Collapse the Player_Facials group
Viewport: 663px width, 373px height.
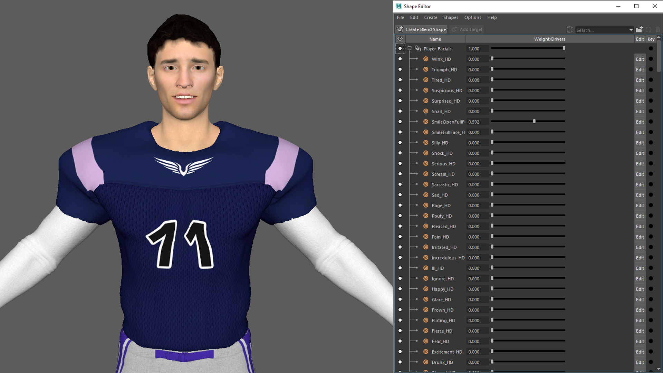[x=409, y=49]
